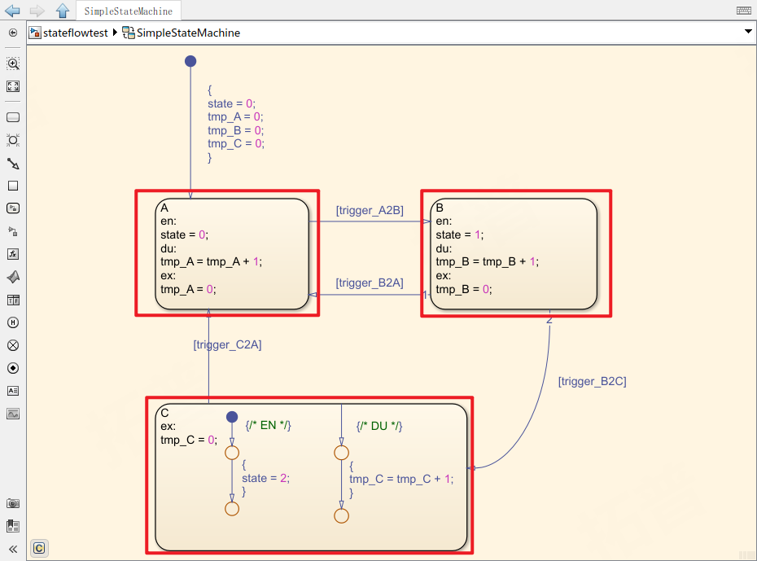Toggle the Hide/Show Explorer Bar button
757x561 pixels.
click(13, 33)
